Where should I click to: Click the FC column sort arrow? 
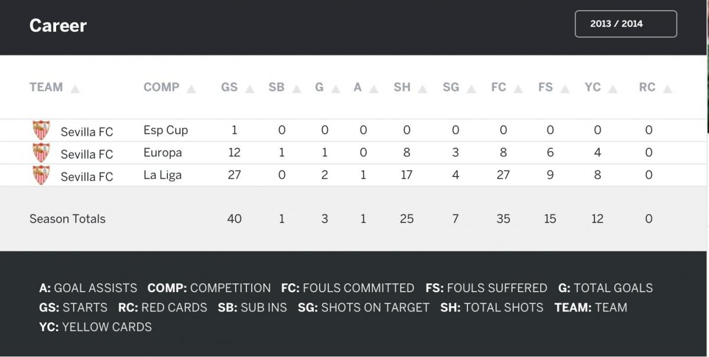tap(518, 90)
